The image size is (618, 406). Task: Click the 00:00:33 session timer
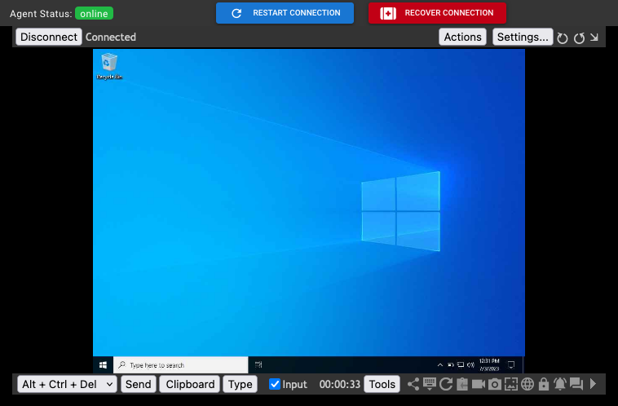point(340,384)
